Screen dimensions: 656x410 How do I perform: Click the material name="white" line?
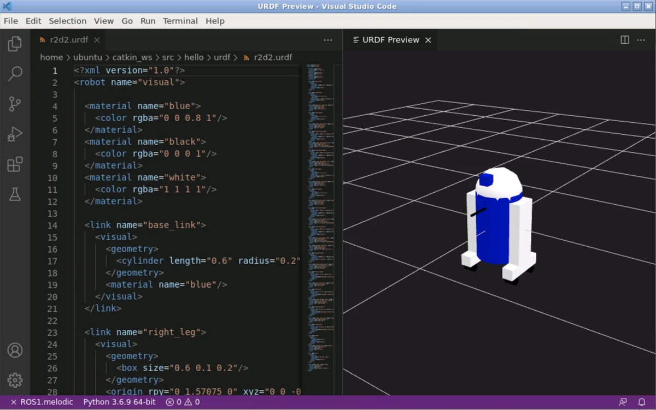(x=145, y=178)
